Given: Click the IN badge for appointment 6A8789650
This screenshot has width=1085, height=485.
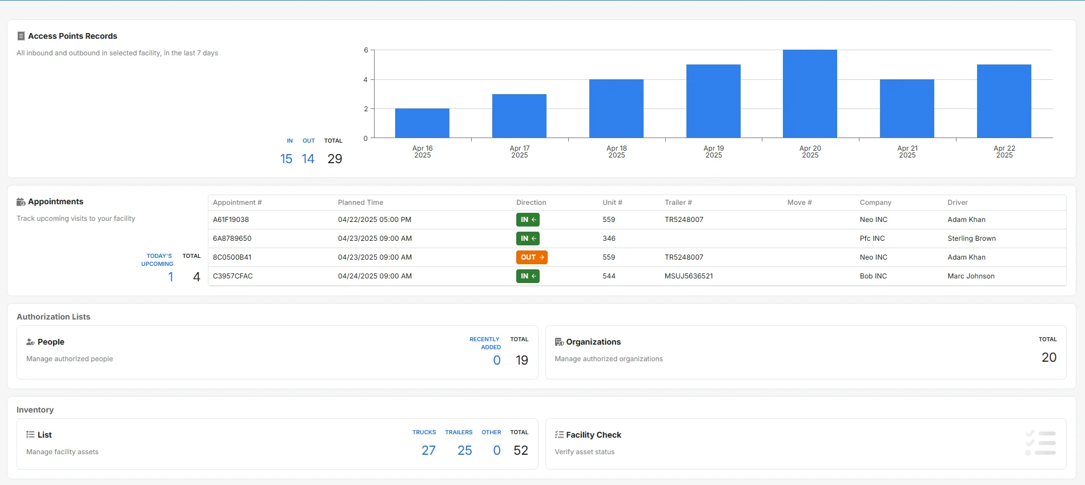Looking at the screenshot, I should [x=528, y=239].
